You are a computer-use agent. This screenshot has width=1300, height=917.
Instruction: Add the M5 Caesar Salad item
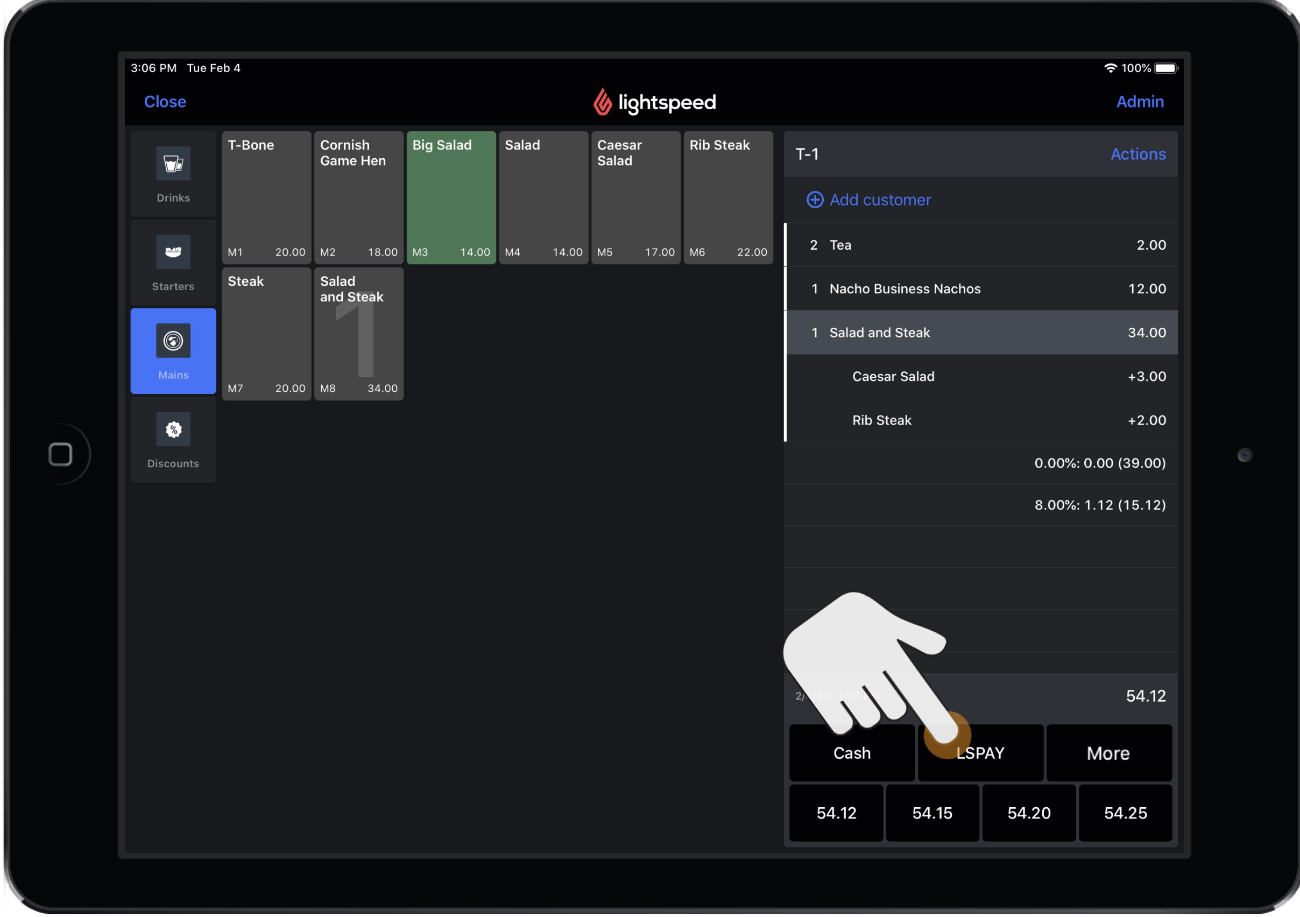click(x=636, y=197)
